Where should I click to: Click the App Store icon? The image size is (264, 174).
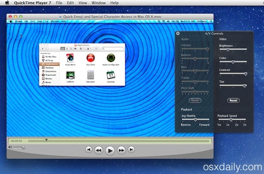coord(91,58)
